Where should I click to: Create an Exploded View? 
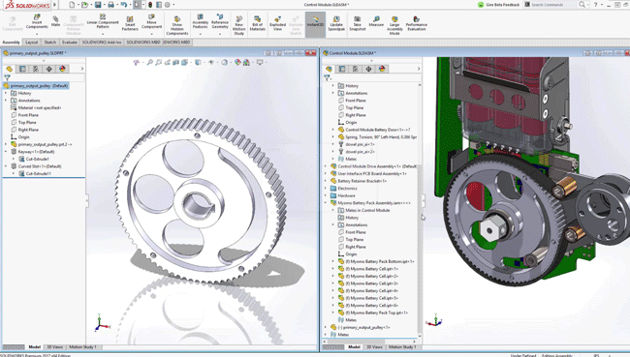click(x=277, y=23)
